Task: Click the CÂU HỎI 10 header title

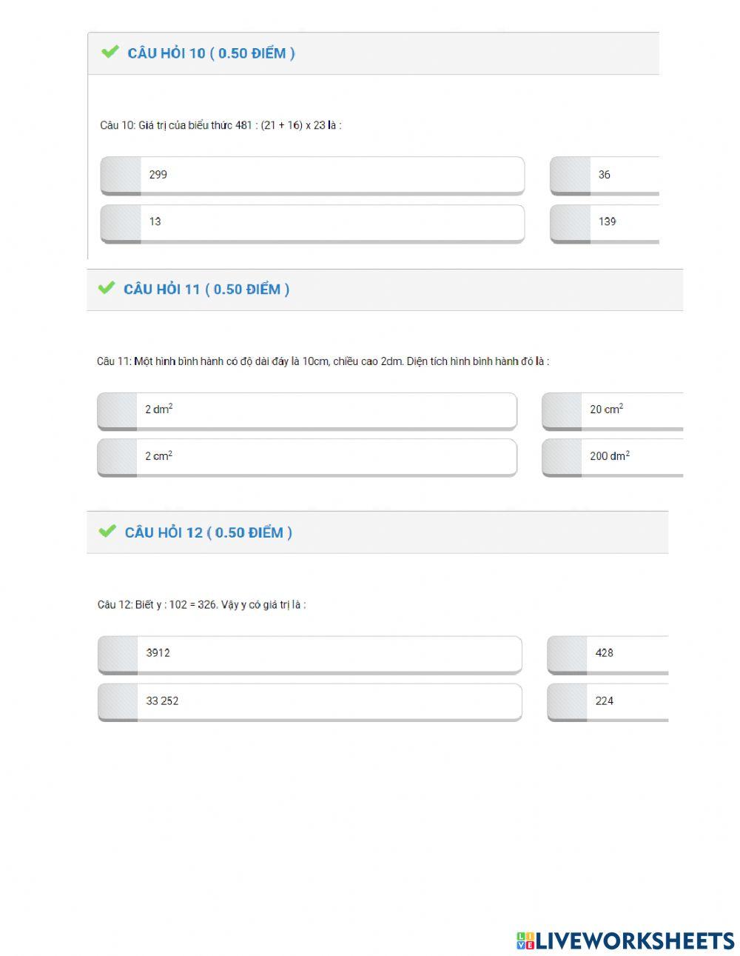Action: 211,53
